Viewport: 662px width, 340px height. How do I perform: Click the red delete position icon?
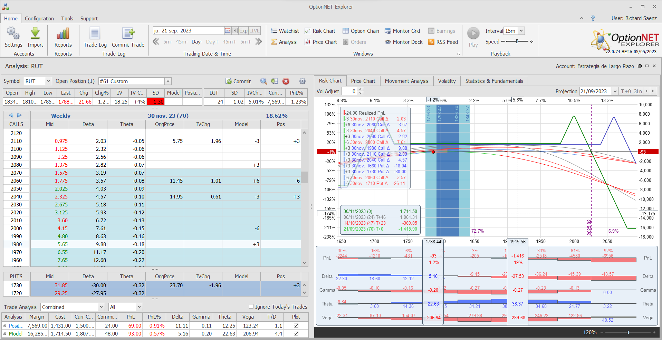click(x=286, y=81)
